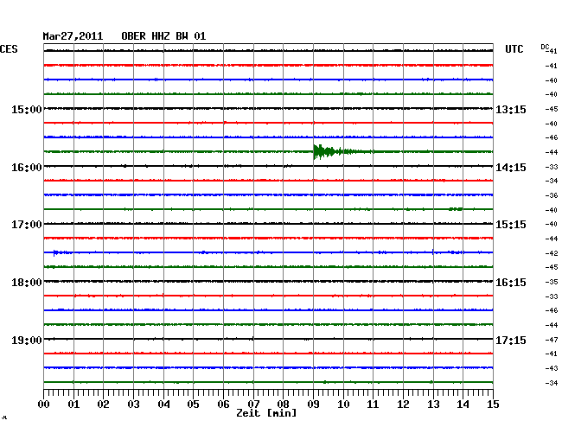The height and width of the screenshot is (427, 562).
Task: Click the black trace on the 14:15 UTC row
Action: 268,166
